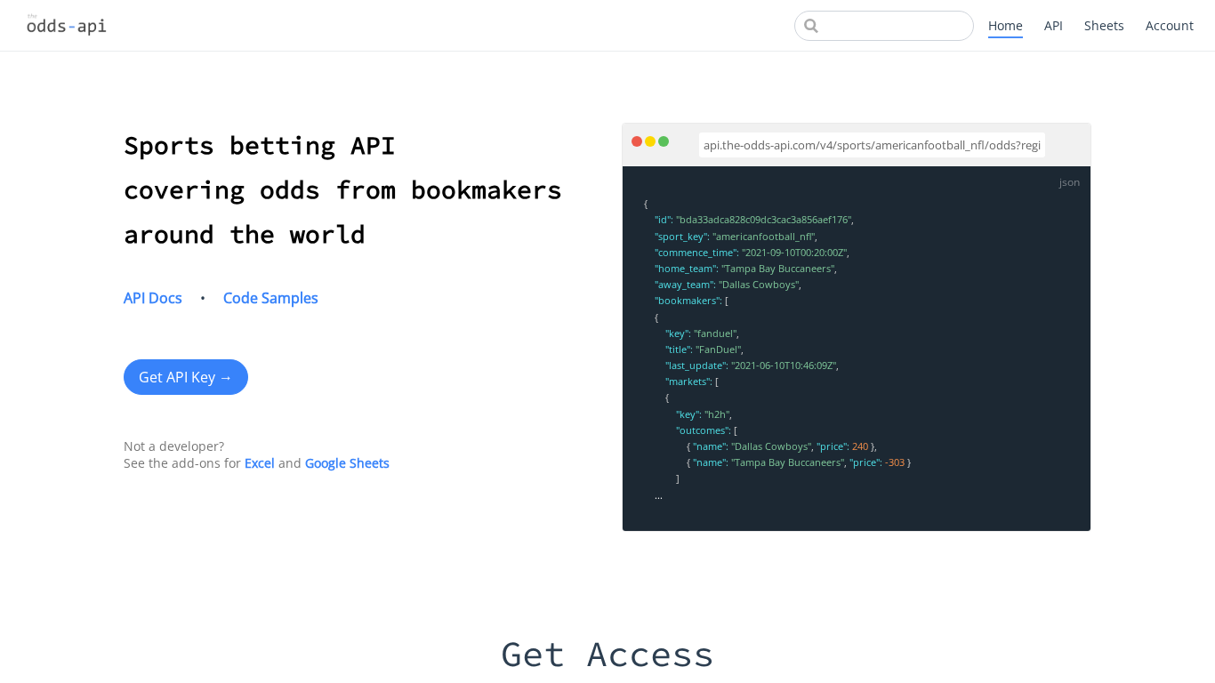Click the Get API Key button
The height and width of the screenshot is (683, 1215).
click(x=185, y=377)
